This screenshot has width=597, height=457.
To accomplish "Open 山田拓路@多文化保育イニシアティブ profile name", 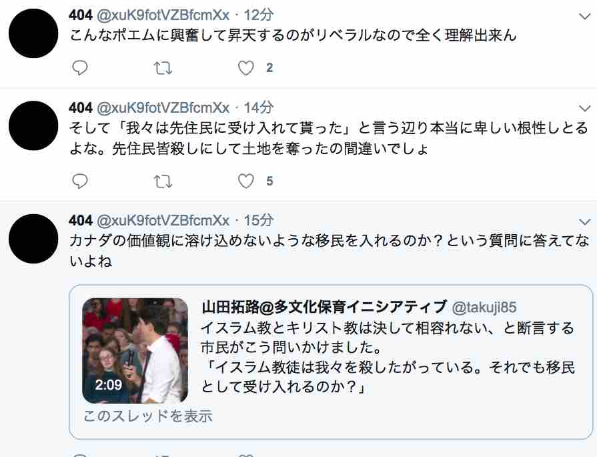I will click(x=324, y=307).
